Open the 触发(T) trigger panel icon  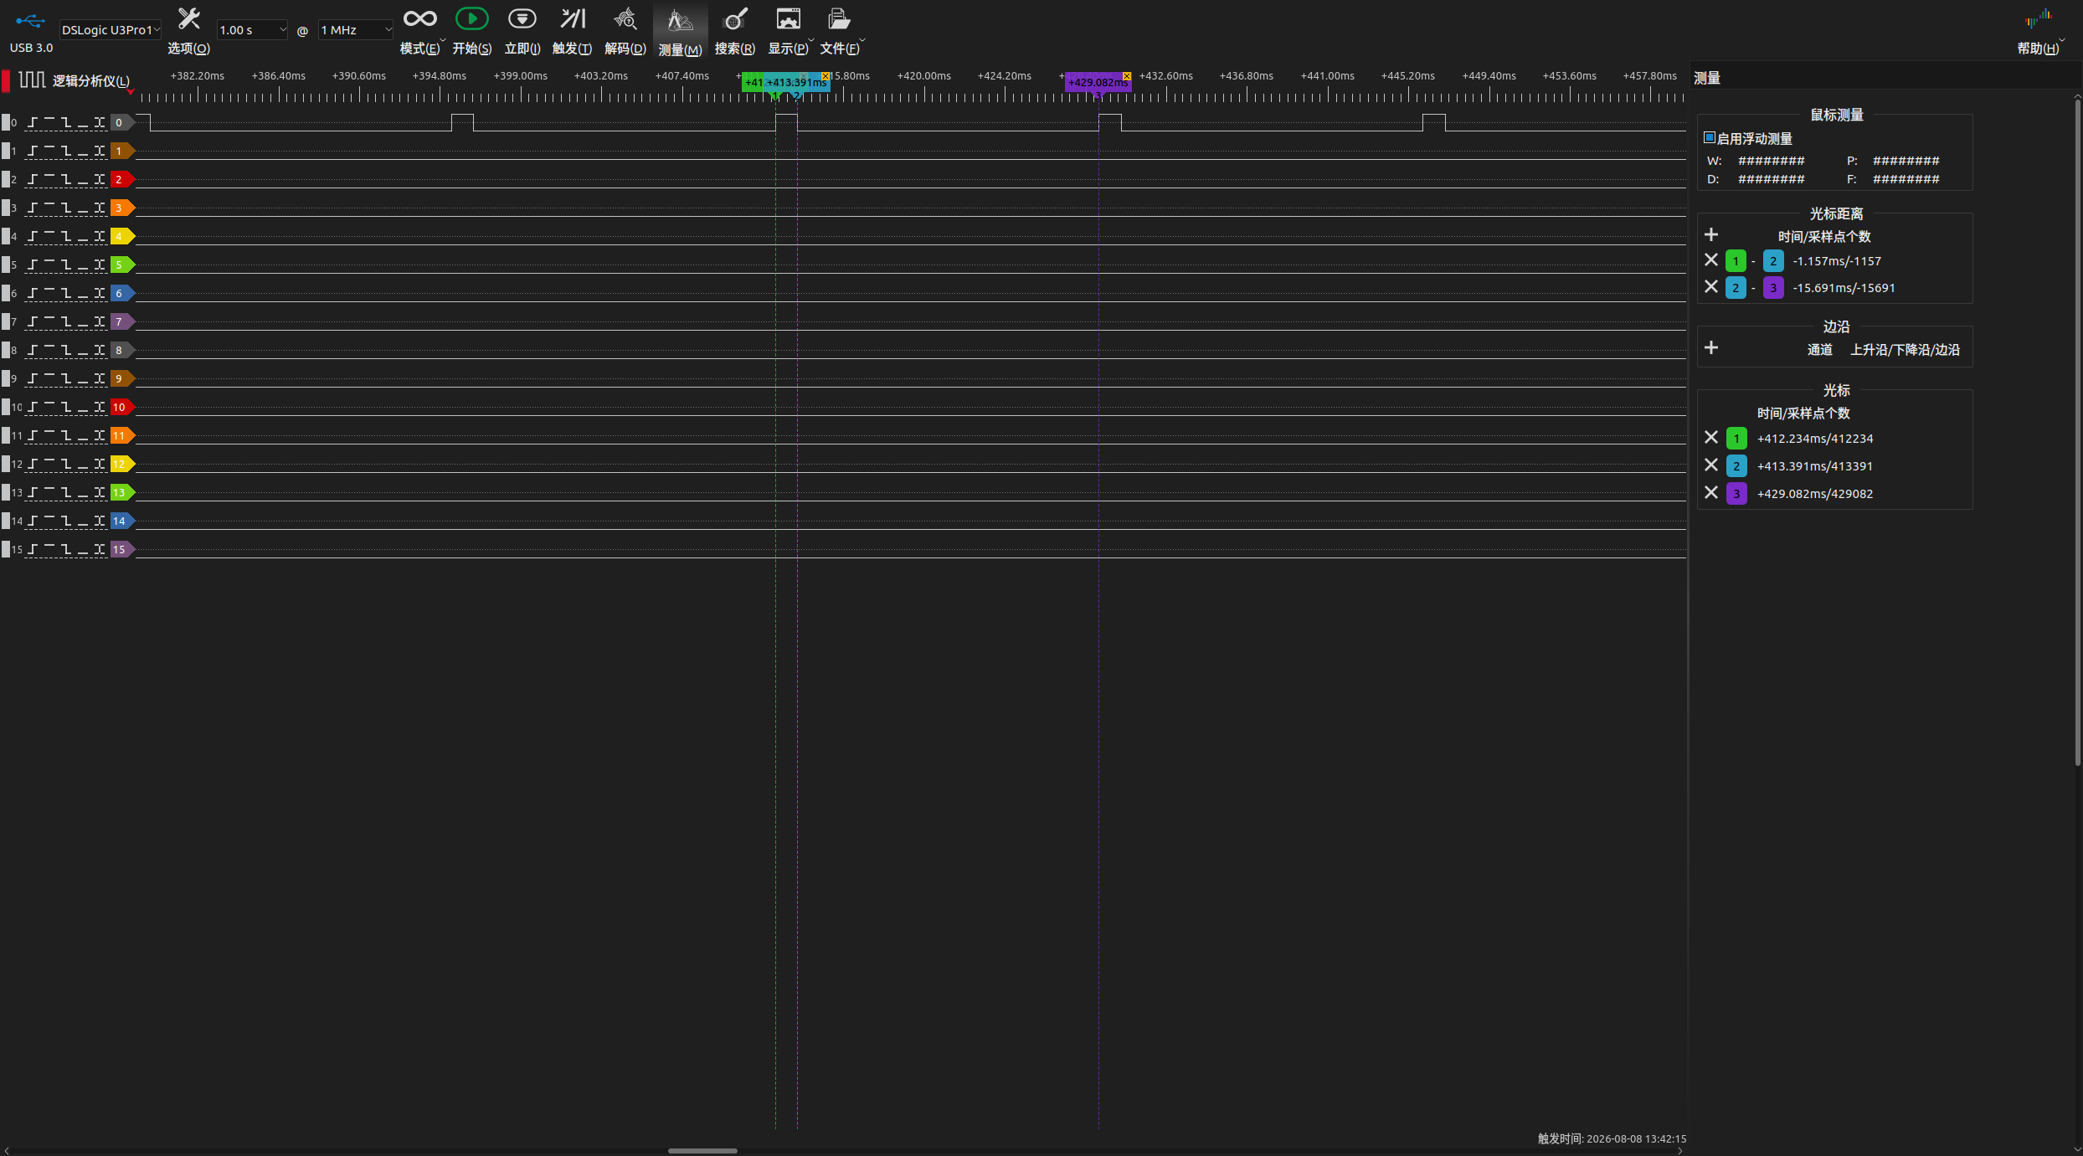coord(573,19)
